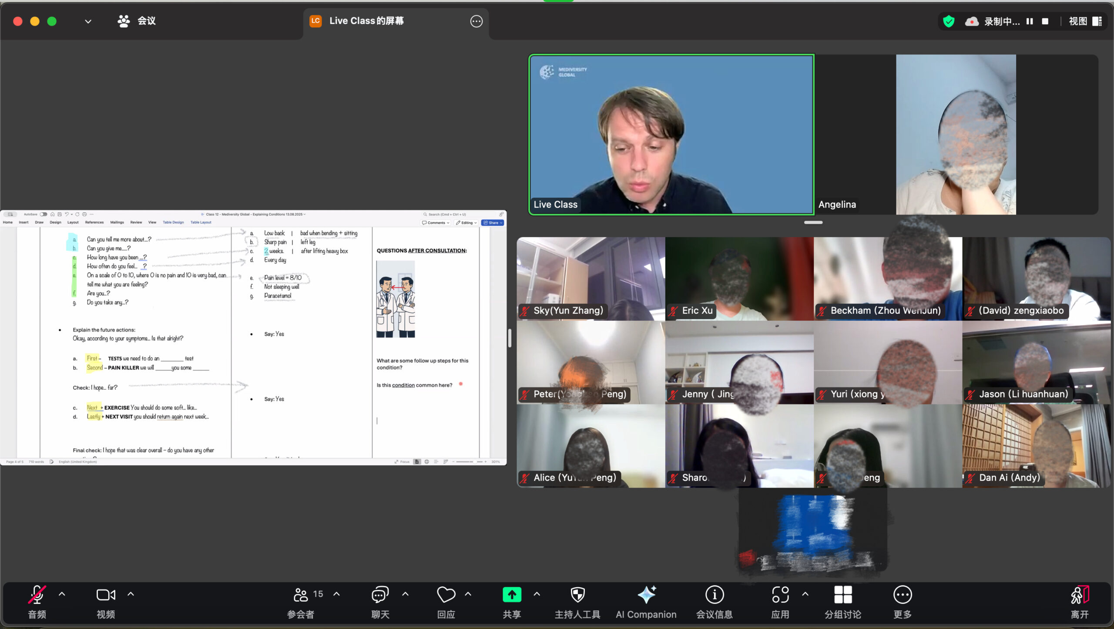Open the participants list icon
The width and height of the screenshot is (1114, 629).
(x=301, y=595)
